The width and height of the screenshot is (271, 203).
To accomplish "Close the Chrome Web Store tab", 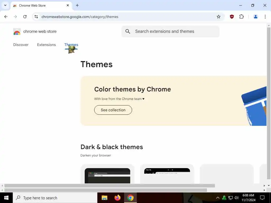I will 68,6.
